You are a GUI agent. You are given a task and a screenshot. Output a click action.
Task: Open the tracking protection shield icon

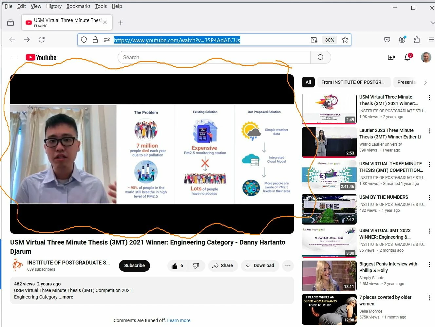(84, 40)
